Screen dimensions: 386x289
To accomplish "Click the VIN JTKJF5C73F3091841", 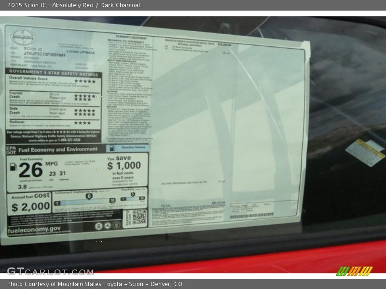I will [x=44, y=54].
